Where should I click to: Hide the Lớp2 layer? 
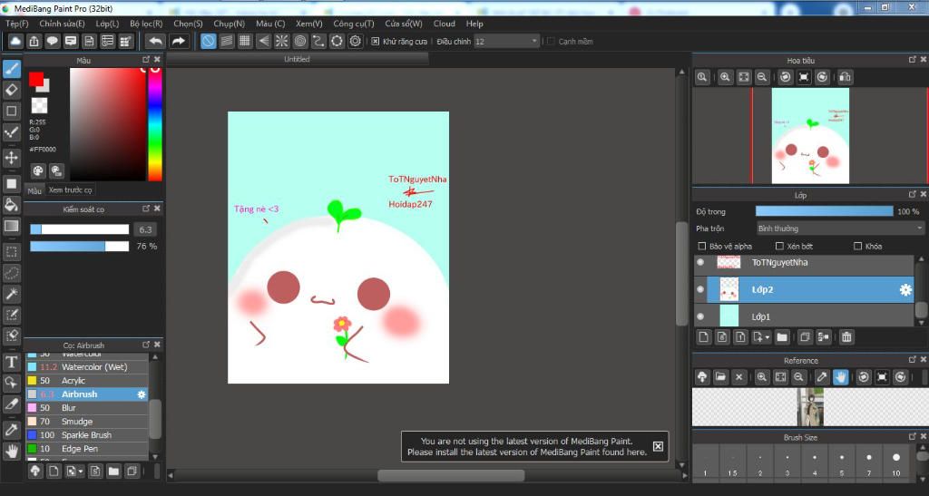point(701,289)
